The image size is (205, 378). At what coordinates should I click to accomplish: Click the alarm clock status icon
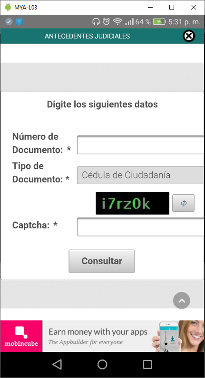106,22
